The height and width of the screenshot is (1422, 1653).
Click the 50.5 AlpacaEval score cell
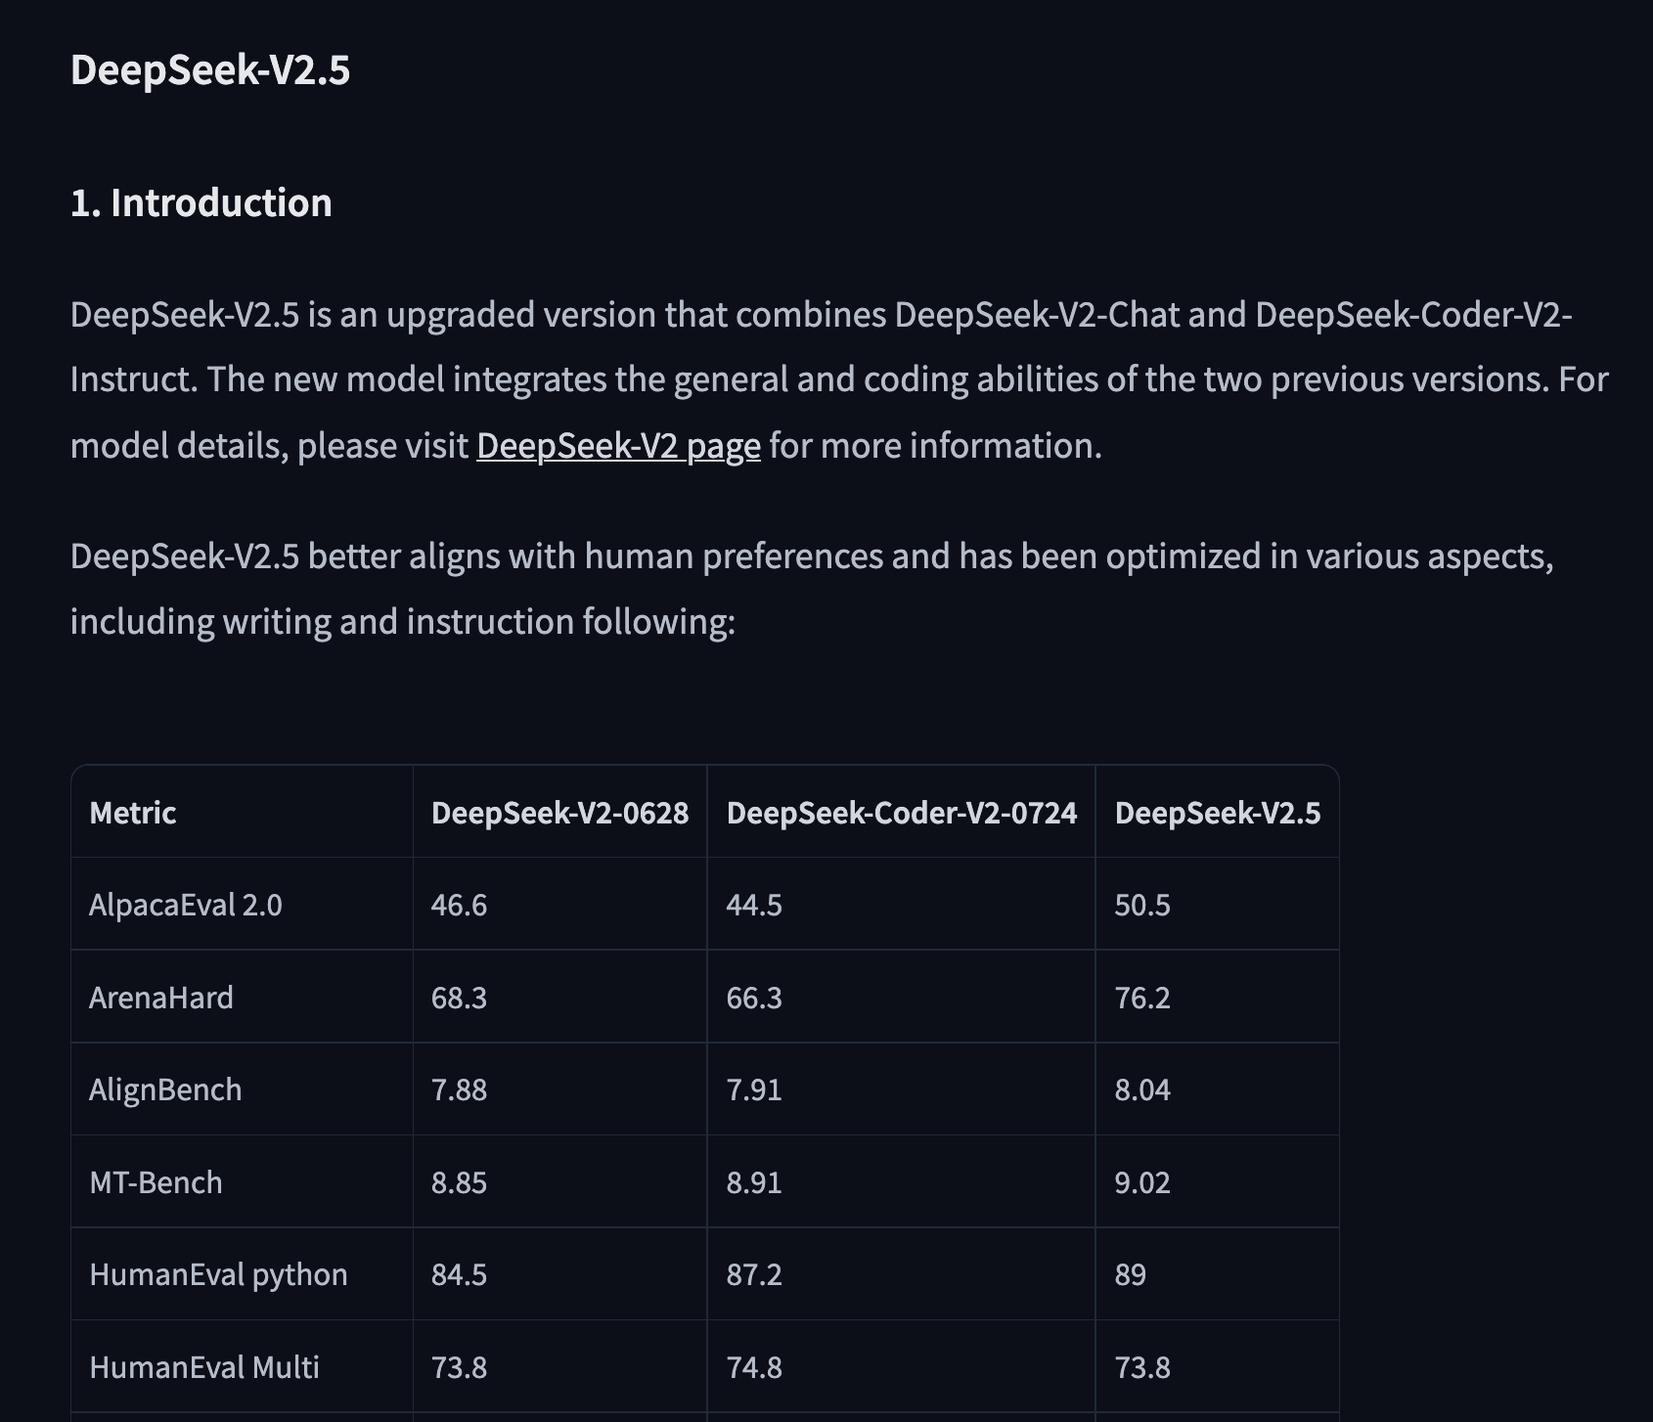coord(1142,905)
